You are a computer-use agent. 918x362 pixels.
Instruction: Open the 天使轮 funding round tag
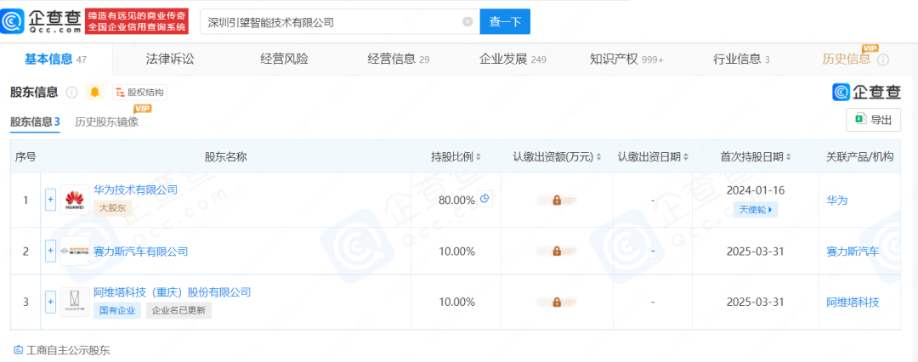tap(756, 209)
